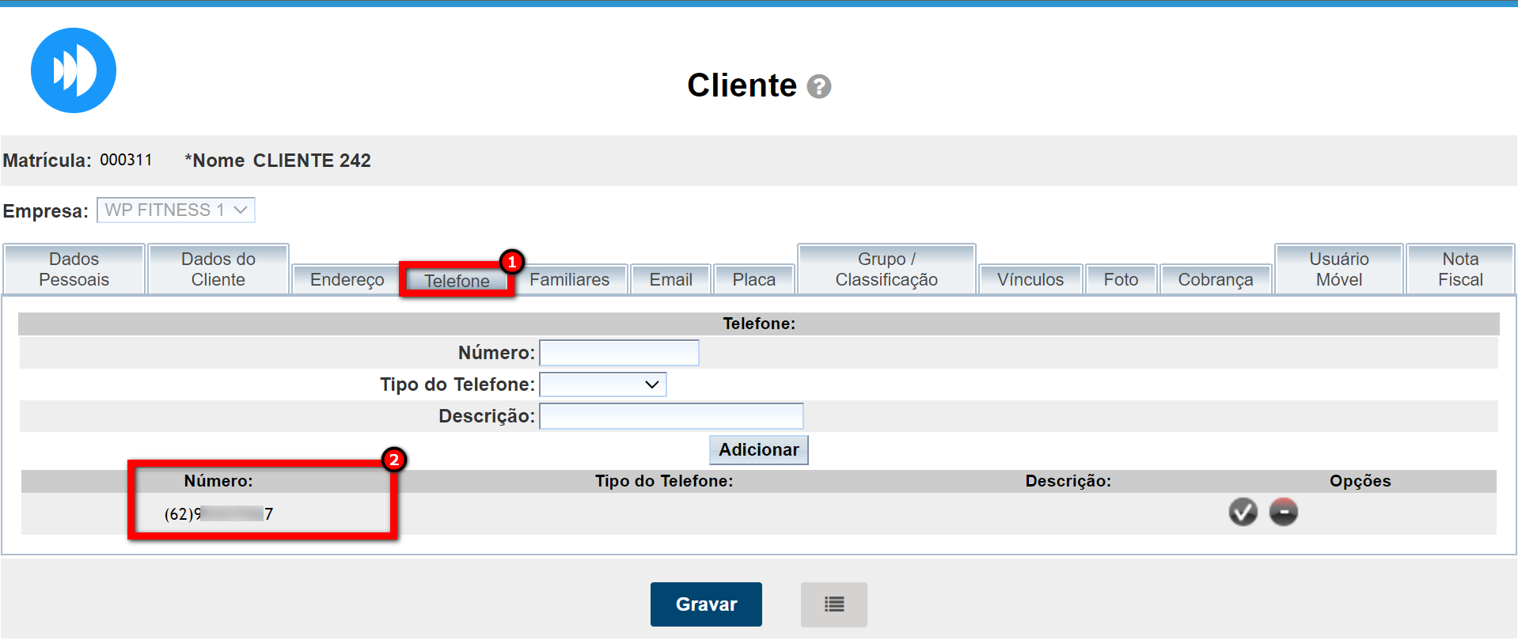The width and height of the screenshot is (1518, 640).
Task: Select the listed phone number row
Action: click(x=218, y=514)
